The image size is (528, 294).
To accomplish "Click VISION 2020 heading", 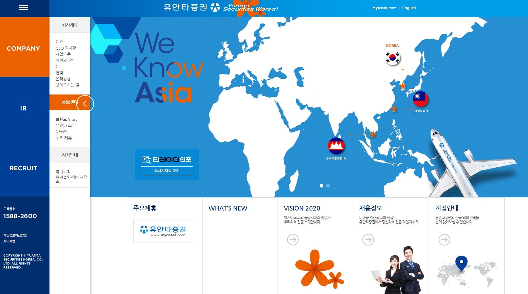I will [x=302, y=208].
